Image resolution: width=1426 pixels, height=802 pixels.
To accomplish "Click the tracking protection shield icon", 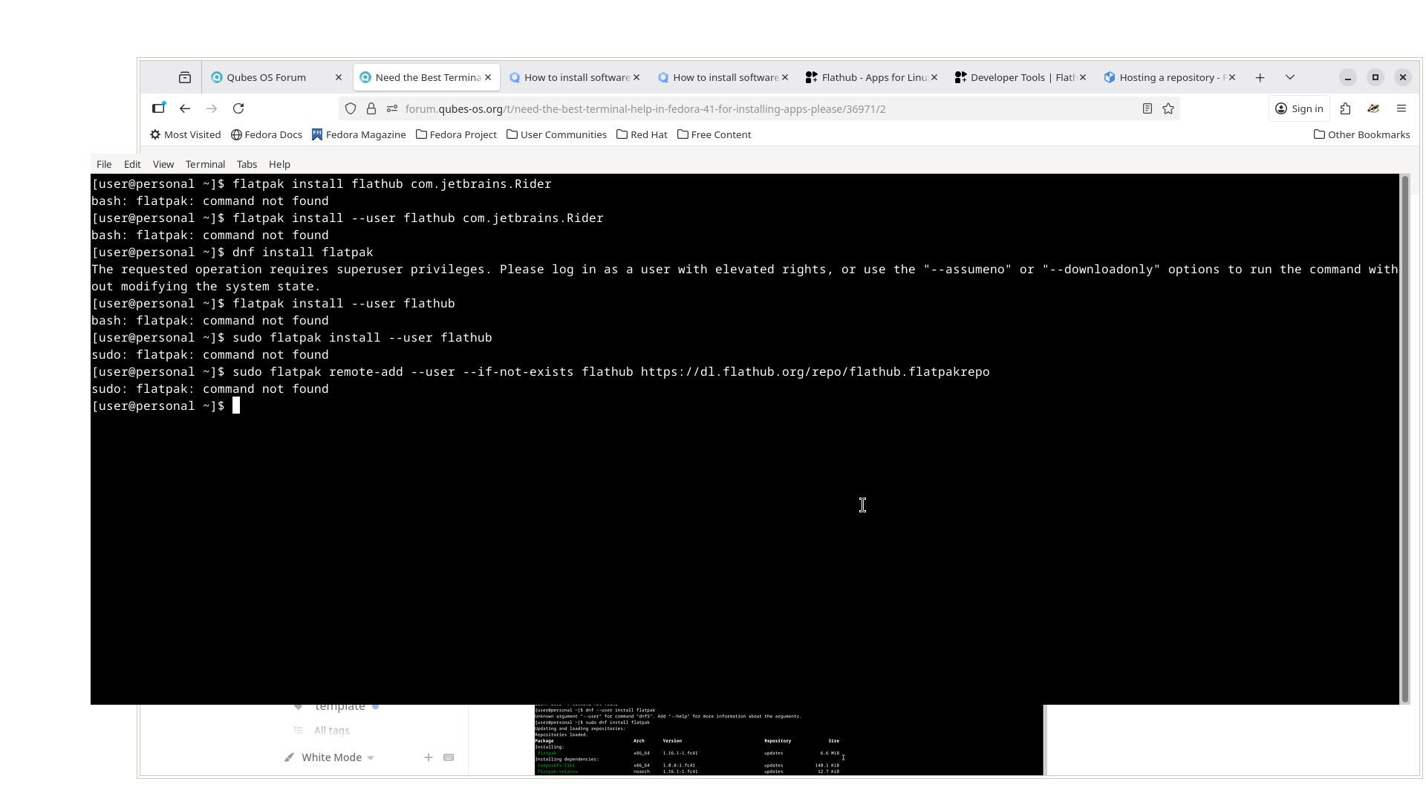I will tap(351, 108).
